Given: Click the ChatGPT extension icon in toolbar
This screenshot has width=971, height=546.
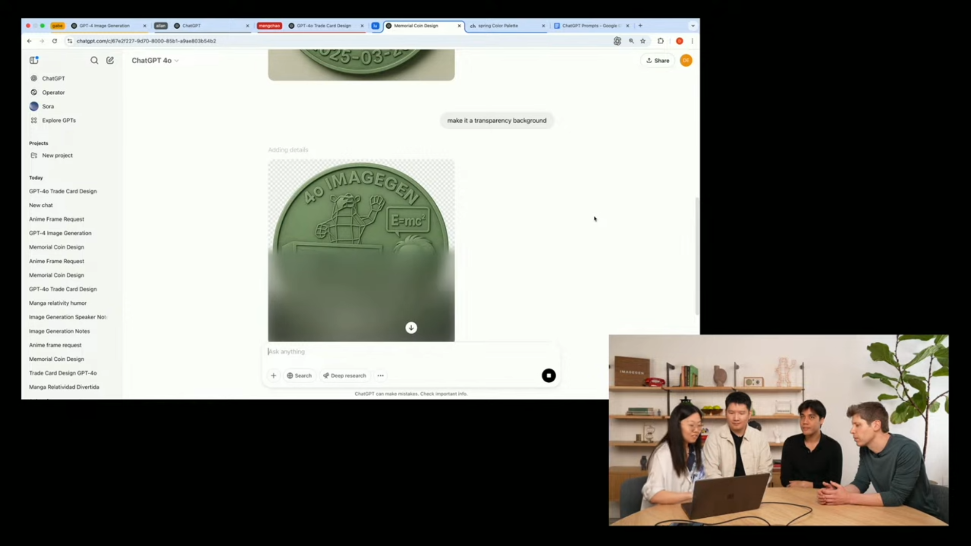Looking at the screenshot, I should tap(617, 41).
